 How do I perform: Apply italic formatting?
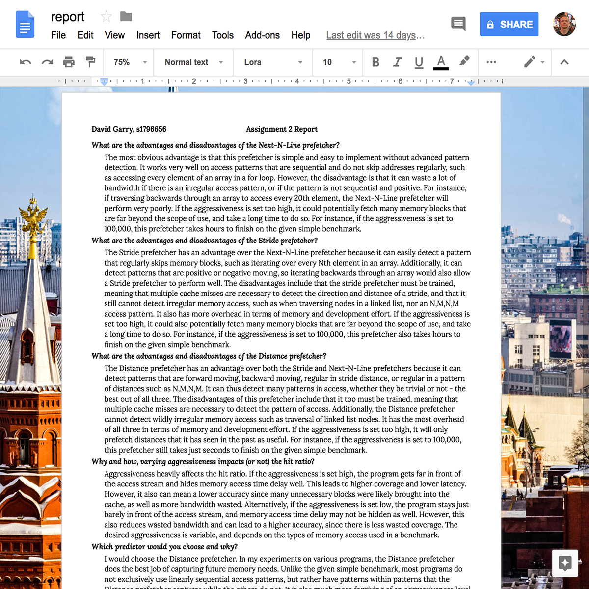pos(397,62)
